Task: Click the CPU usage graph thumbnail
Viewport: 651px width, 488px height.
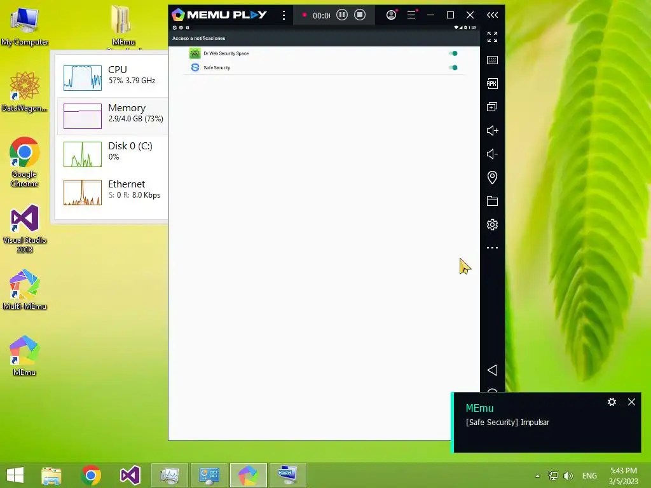Action: pos(82,78)
